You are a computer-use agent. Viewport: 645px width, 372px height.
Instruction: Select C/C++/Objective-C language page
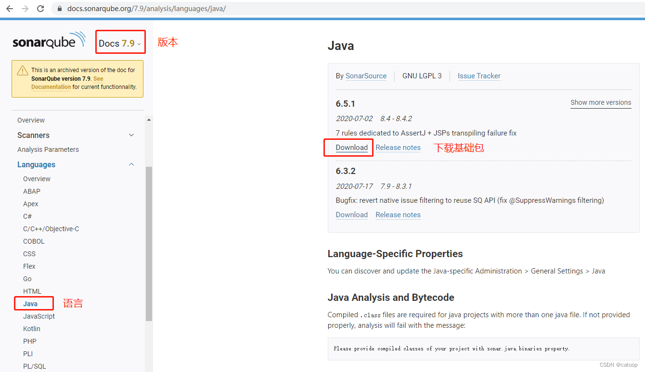coord(51,229)
